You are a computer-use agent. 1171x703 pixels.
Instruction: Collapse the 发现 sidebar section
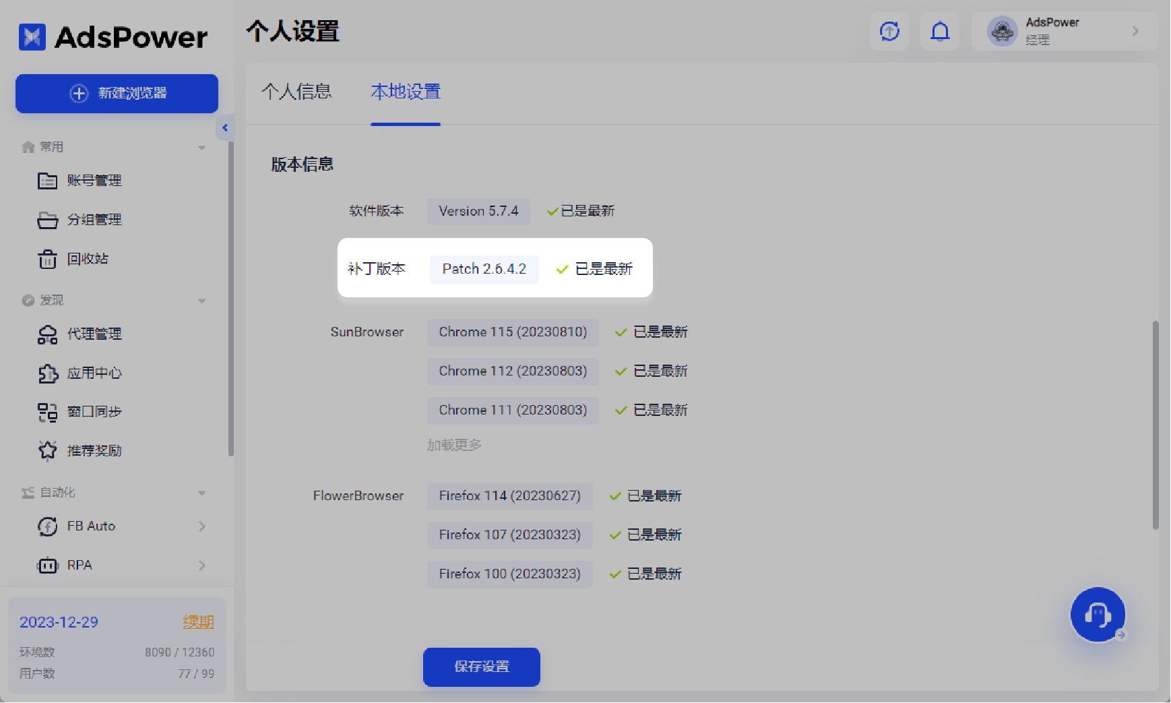[x=201, y=301]
